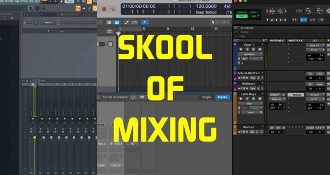Click Pro Tools horizontal zoom-out arrow
330x175 pixels.
click(267, 11)
